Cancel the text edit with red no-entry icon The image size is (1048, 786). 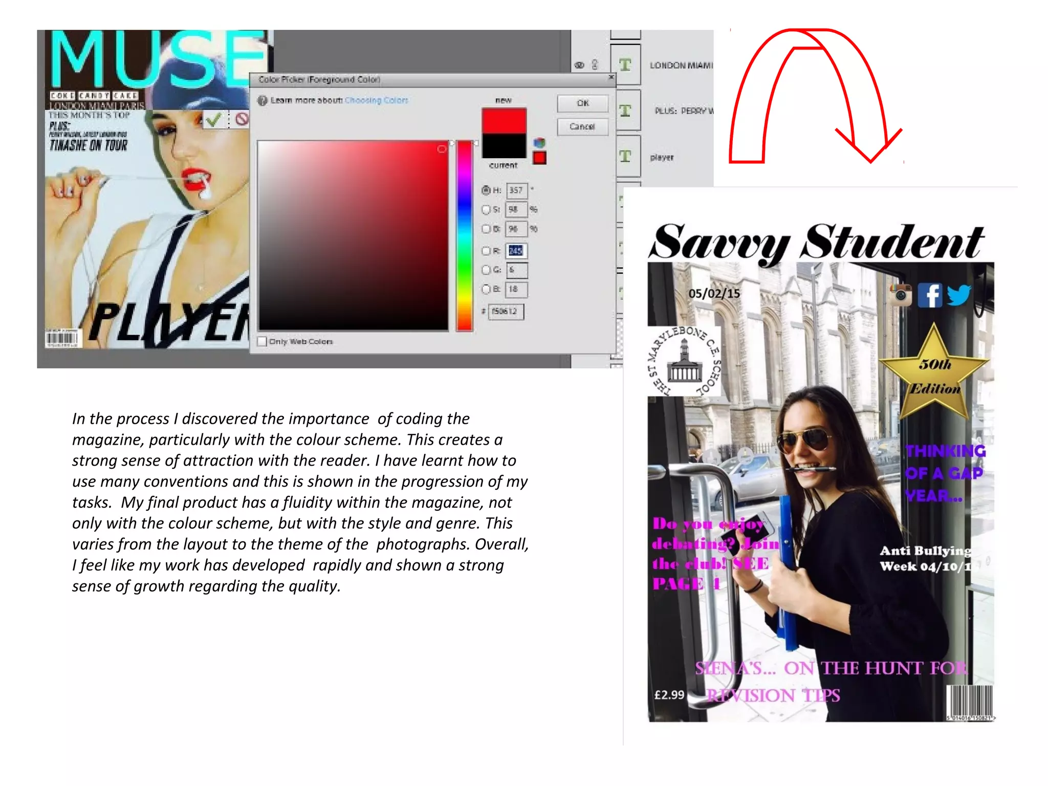click(x=242, y=119)
